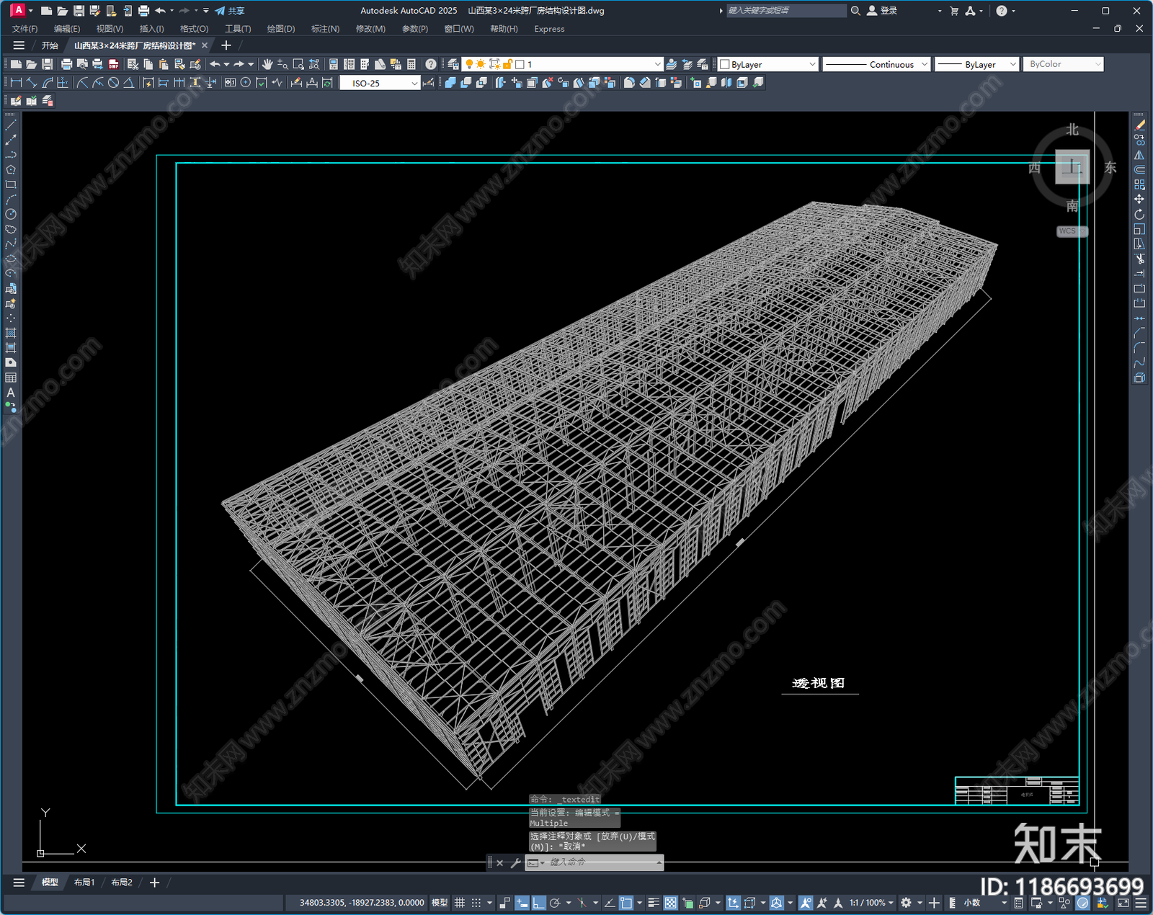This screenshot has width=1153, height=915.
Task: Open the layer dropdown showing 1
Action: 562,64
